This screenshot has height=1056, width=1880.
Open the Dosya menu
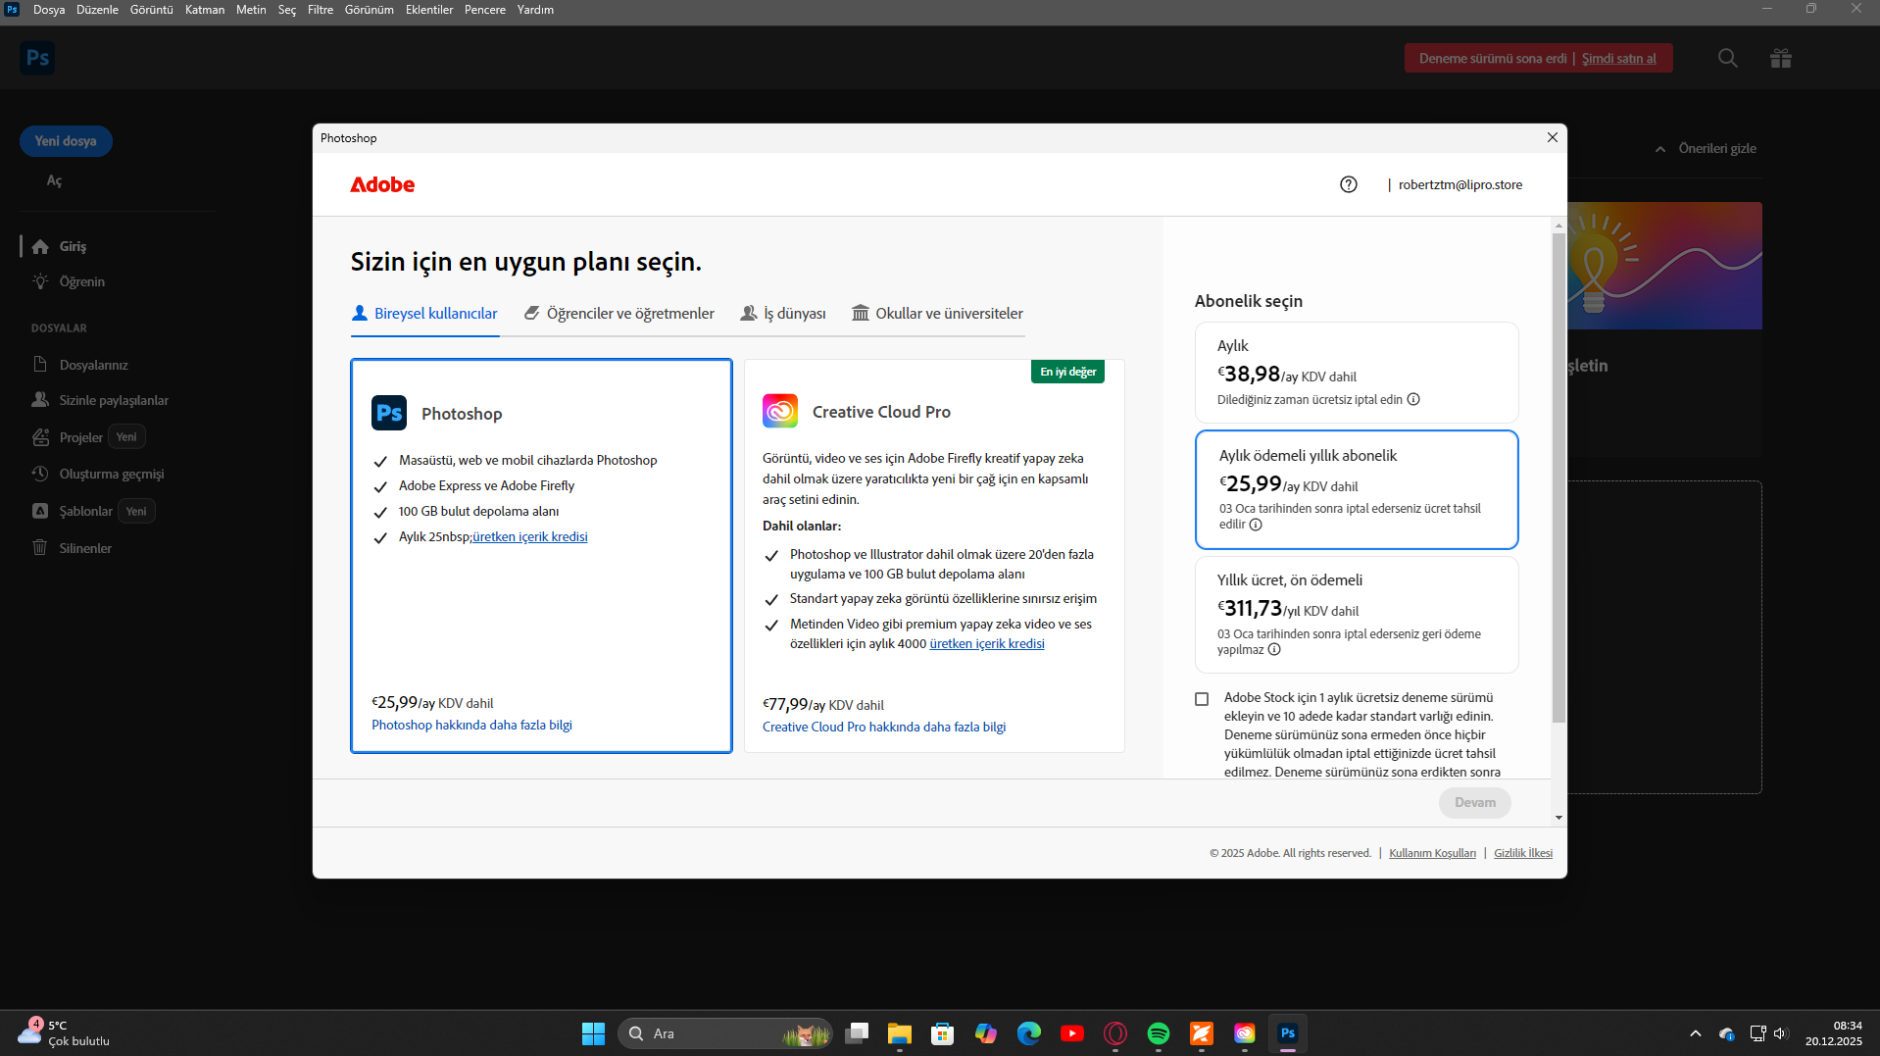point(49,10)
